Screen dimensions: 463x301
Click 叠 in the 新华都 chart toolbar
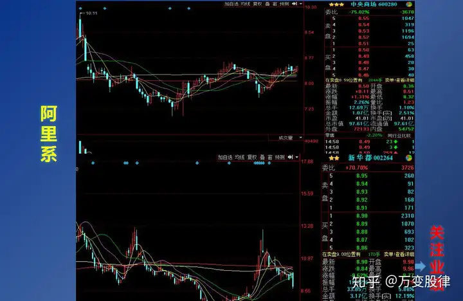(x=262, y=158)
